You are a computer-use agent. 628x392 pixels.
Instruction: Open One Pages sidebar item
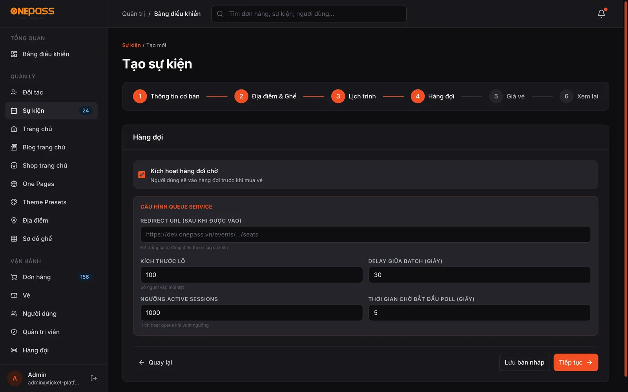[51, 184]
